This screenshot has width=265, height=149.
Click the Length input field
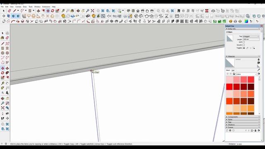tap(251, 39)
